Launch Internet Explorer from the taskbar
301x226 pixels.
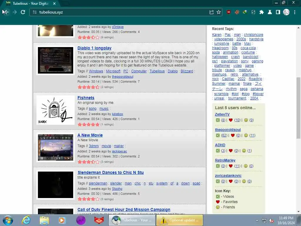26,220
